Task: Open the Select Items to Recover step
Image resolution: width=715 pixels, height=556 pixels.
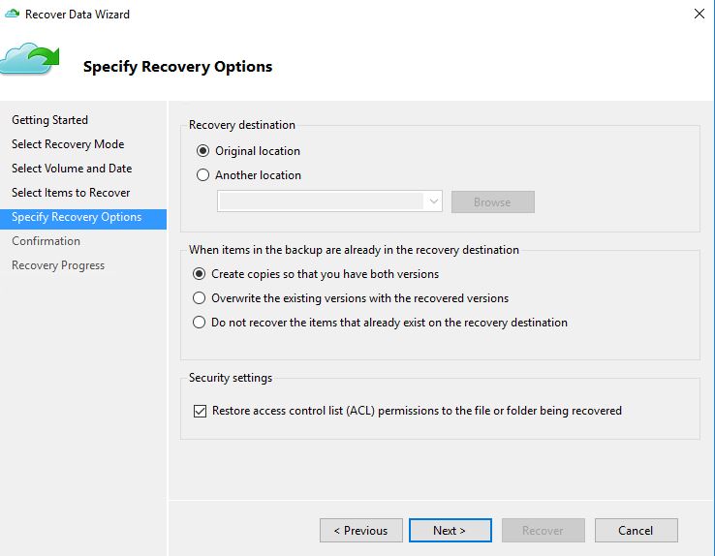Action: (71, 193)
